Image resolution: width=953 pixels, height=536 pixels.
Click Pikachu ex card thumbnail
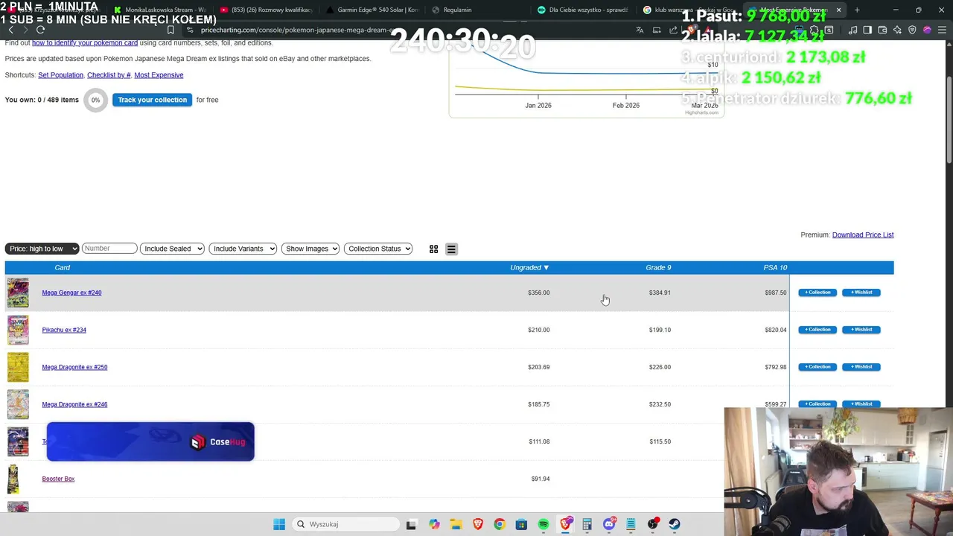pos(18,330)
